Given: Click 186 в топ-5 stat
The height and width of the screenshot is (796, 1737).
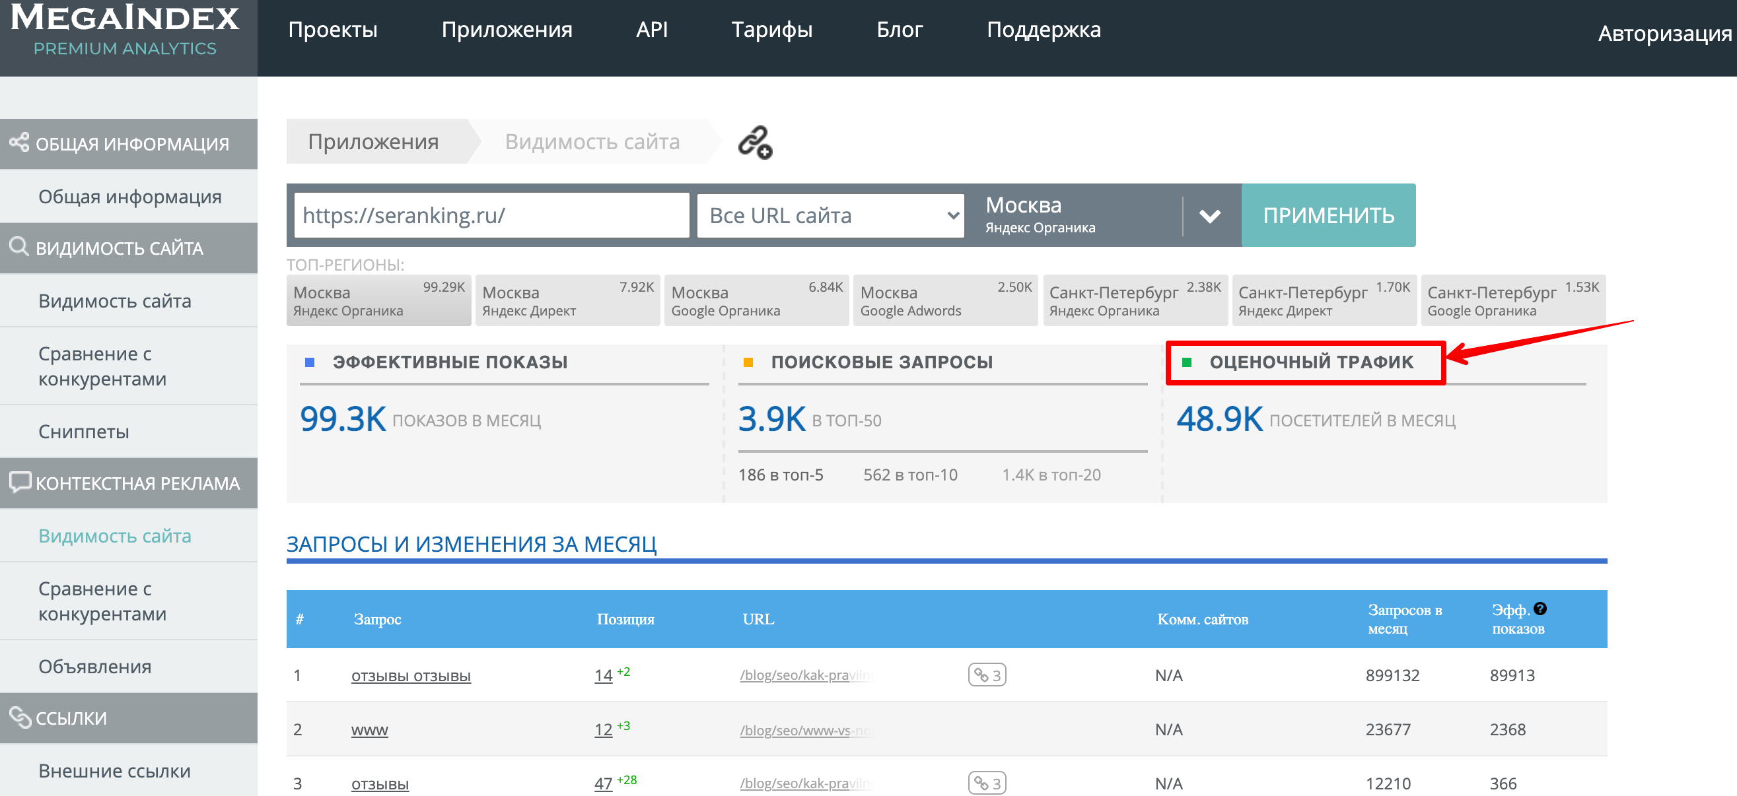Looking at the screenshot, I should coord(781,475).
